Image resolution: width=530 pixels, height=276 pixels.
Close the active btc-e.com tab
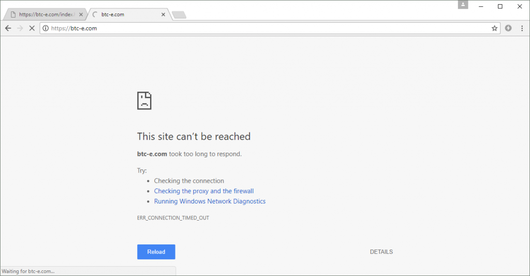coord(163,14)
